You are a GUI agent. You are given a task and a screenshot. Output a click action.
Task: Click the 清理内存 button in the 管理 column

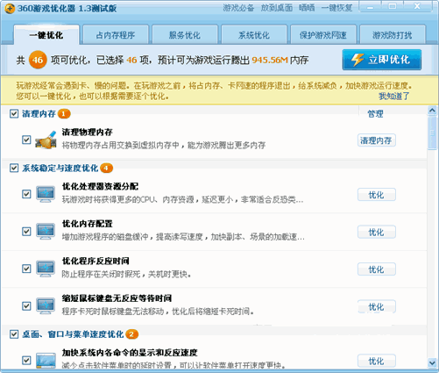377,140
